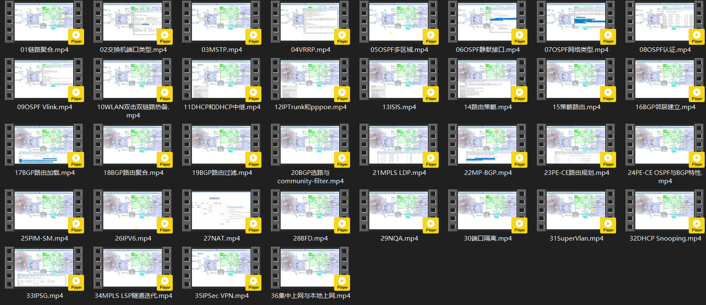The height and width of the screenshot is (305, 706).
Task: Click the 32DHCP Snooping.mp4 file name
Action: 665,238
